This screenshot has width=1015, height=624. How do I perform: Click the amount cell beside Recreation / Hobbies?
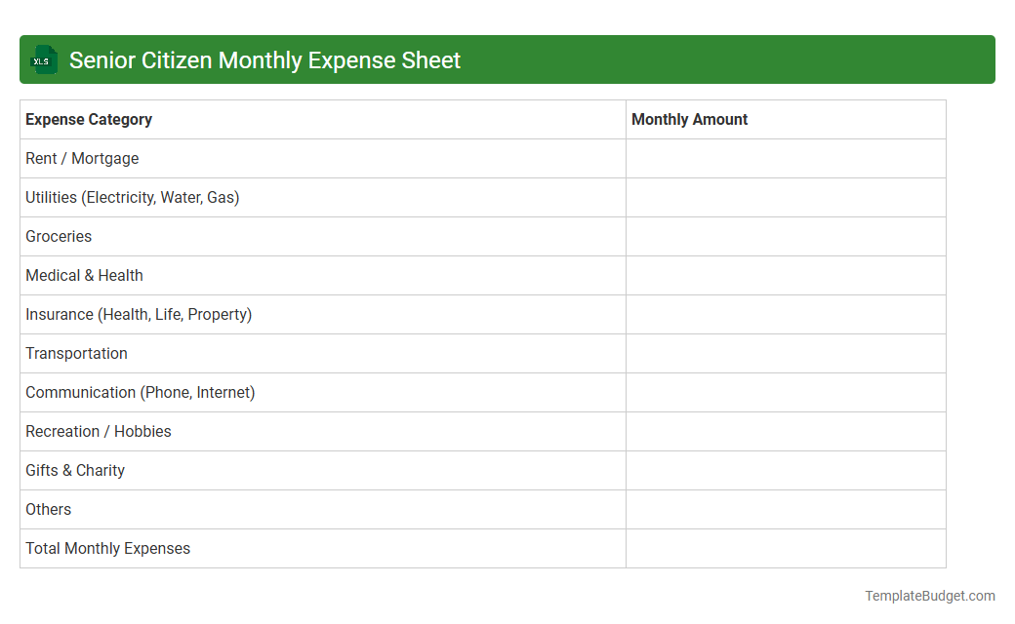[786, 431]
